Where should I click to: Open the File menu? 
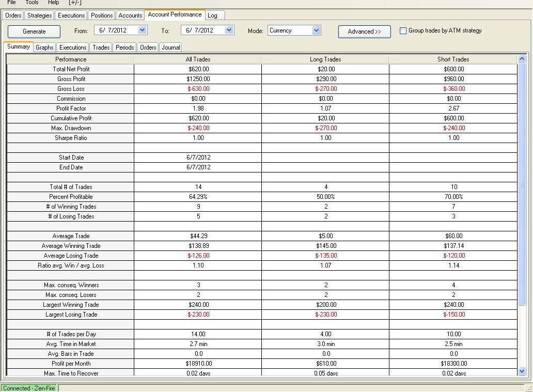[11, 3]
